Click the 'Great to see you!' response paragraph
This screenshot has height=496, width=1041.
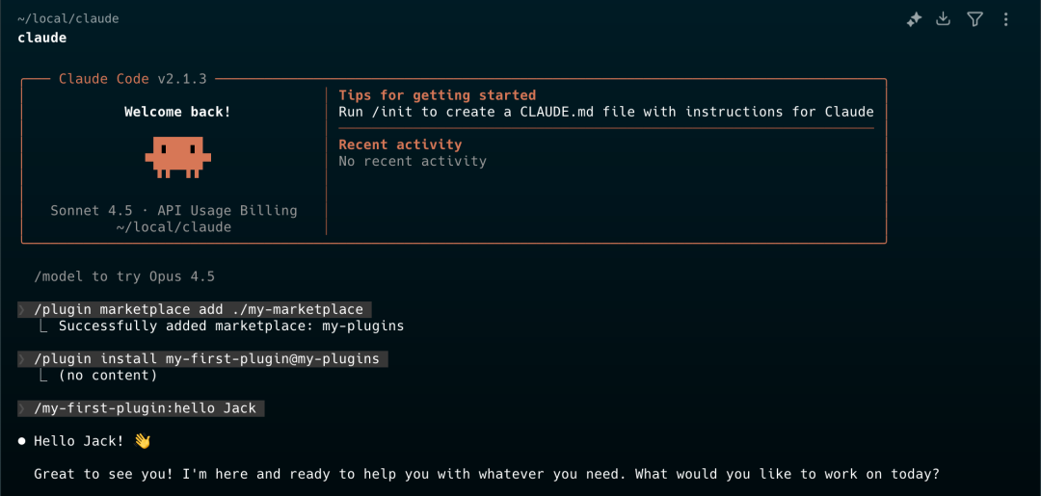pos(487,474)
